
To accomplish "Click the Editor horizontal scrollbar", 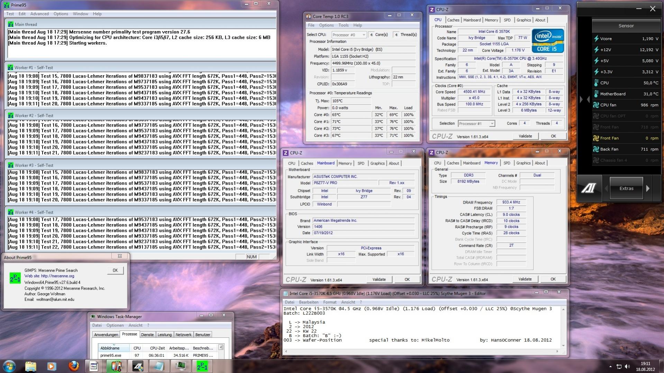I will [x=422, y=351].
